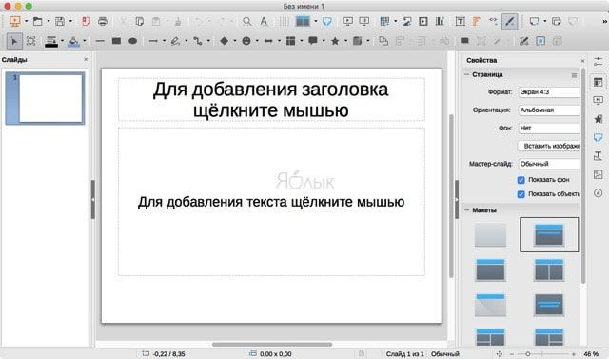Click the zoom and pan tool icon
This screenshot has width=609, height=359.
[31, 41]
